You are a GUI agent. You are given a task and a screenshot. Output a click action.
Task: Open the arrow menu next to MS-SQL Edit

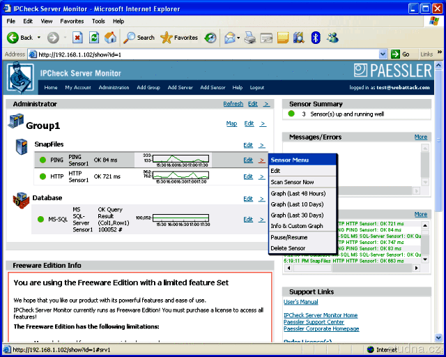tap(262, 220)
